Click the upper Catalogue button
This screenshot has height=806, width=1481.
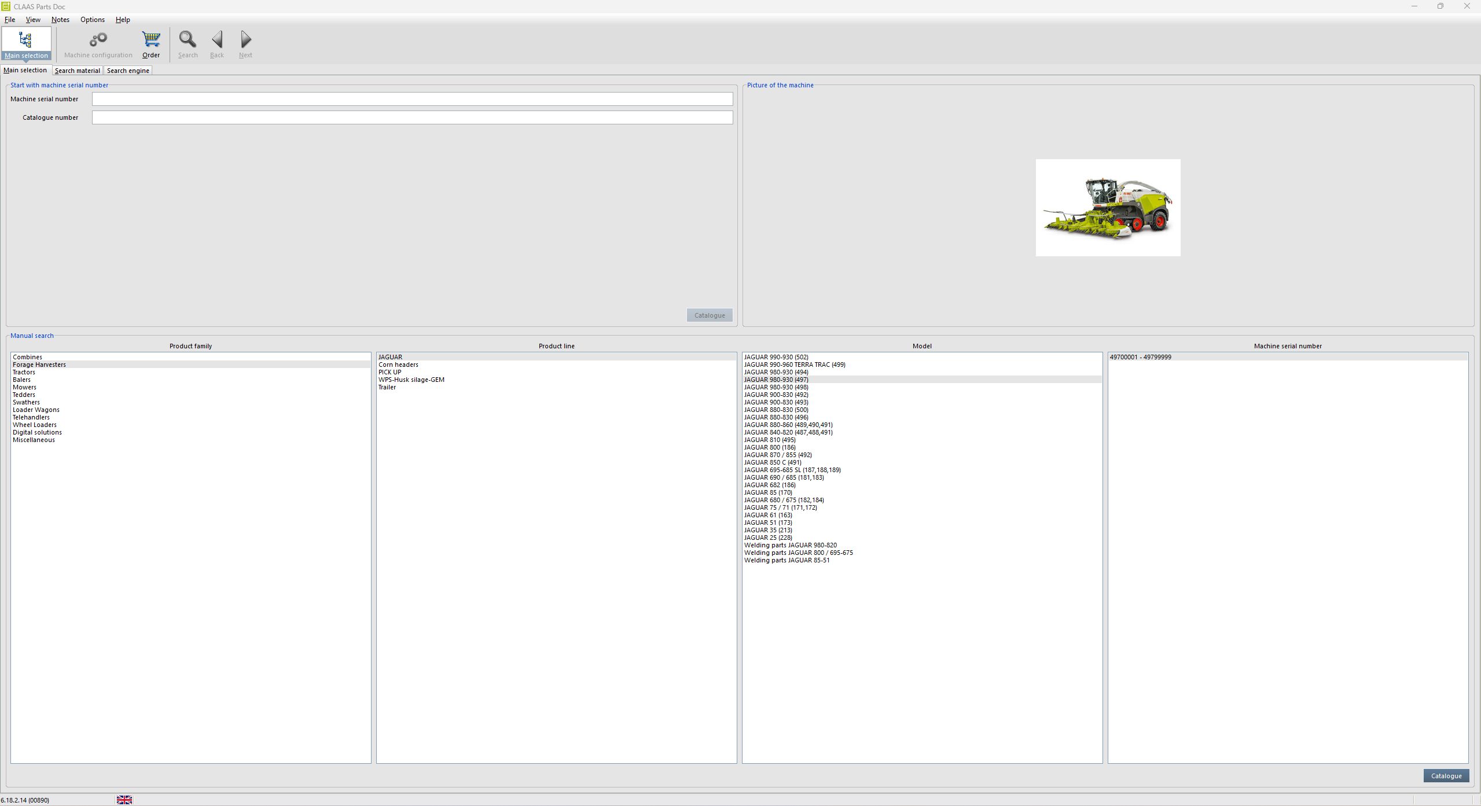(709, 315)
